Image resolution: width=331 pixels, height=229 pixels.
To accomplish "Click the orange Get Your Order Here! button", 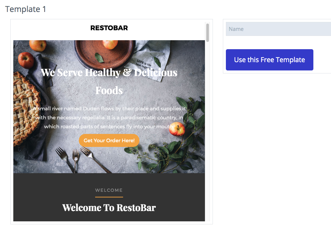I will 109,141.
